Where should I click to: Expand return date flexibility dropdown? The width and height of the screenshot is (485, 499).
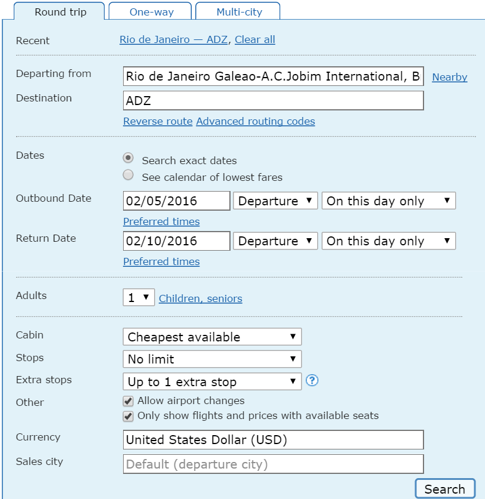(388, 241)
